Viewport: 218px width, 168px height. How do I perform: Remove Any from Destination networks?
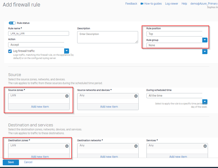click(136, 146)
